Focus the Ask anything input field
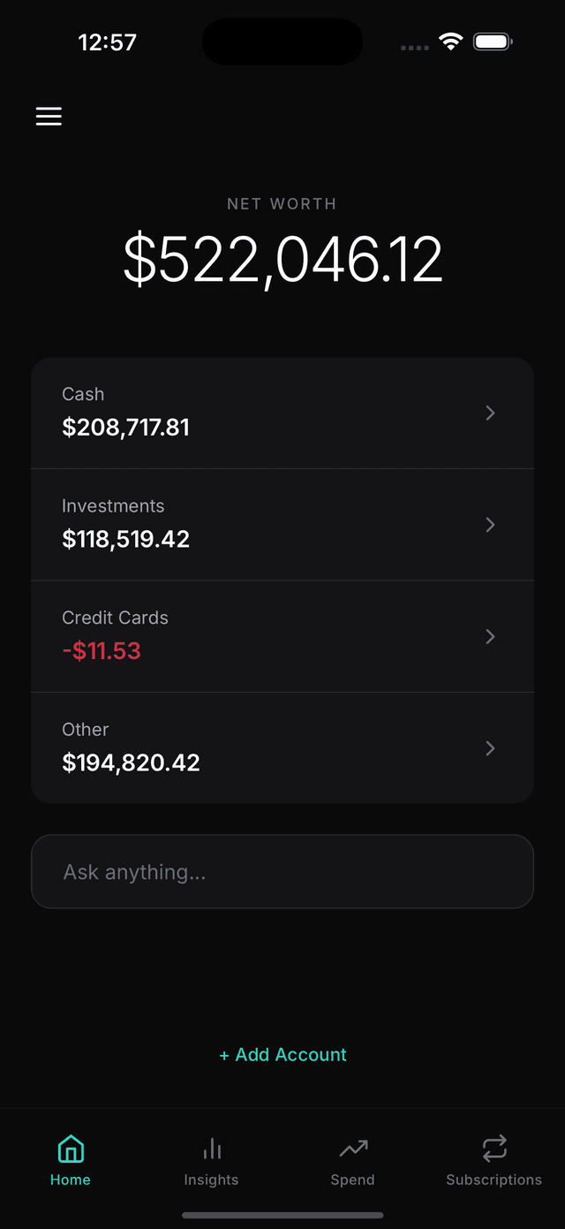565x1229 pixels. click(282, 872)
